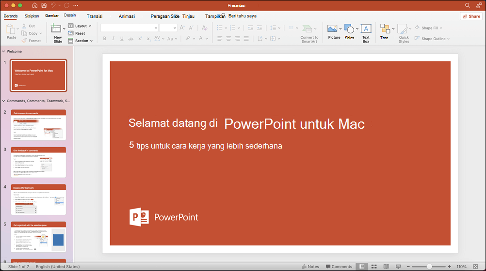
Task: Click the Notes button in status bar
Action: click(x=310, y=266)
